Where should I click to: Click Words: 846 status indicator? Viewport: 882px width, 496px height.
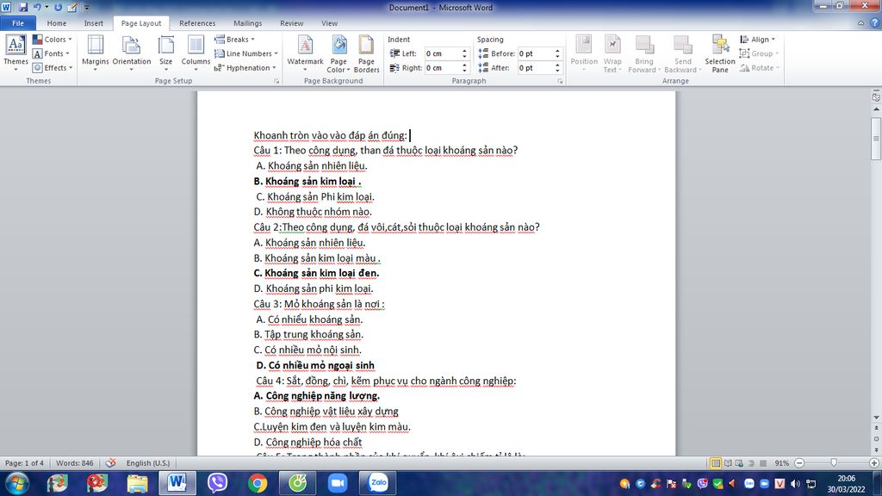coord(74,462)
